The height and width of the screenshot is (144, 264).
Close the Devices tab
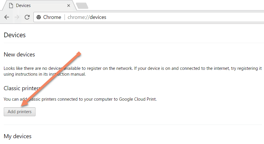pos(69,6)
